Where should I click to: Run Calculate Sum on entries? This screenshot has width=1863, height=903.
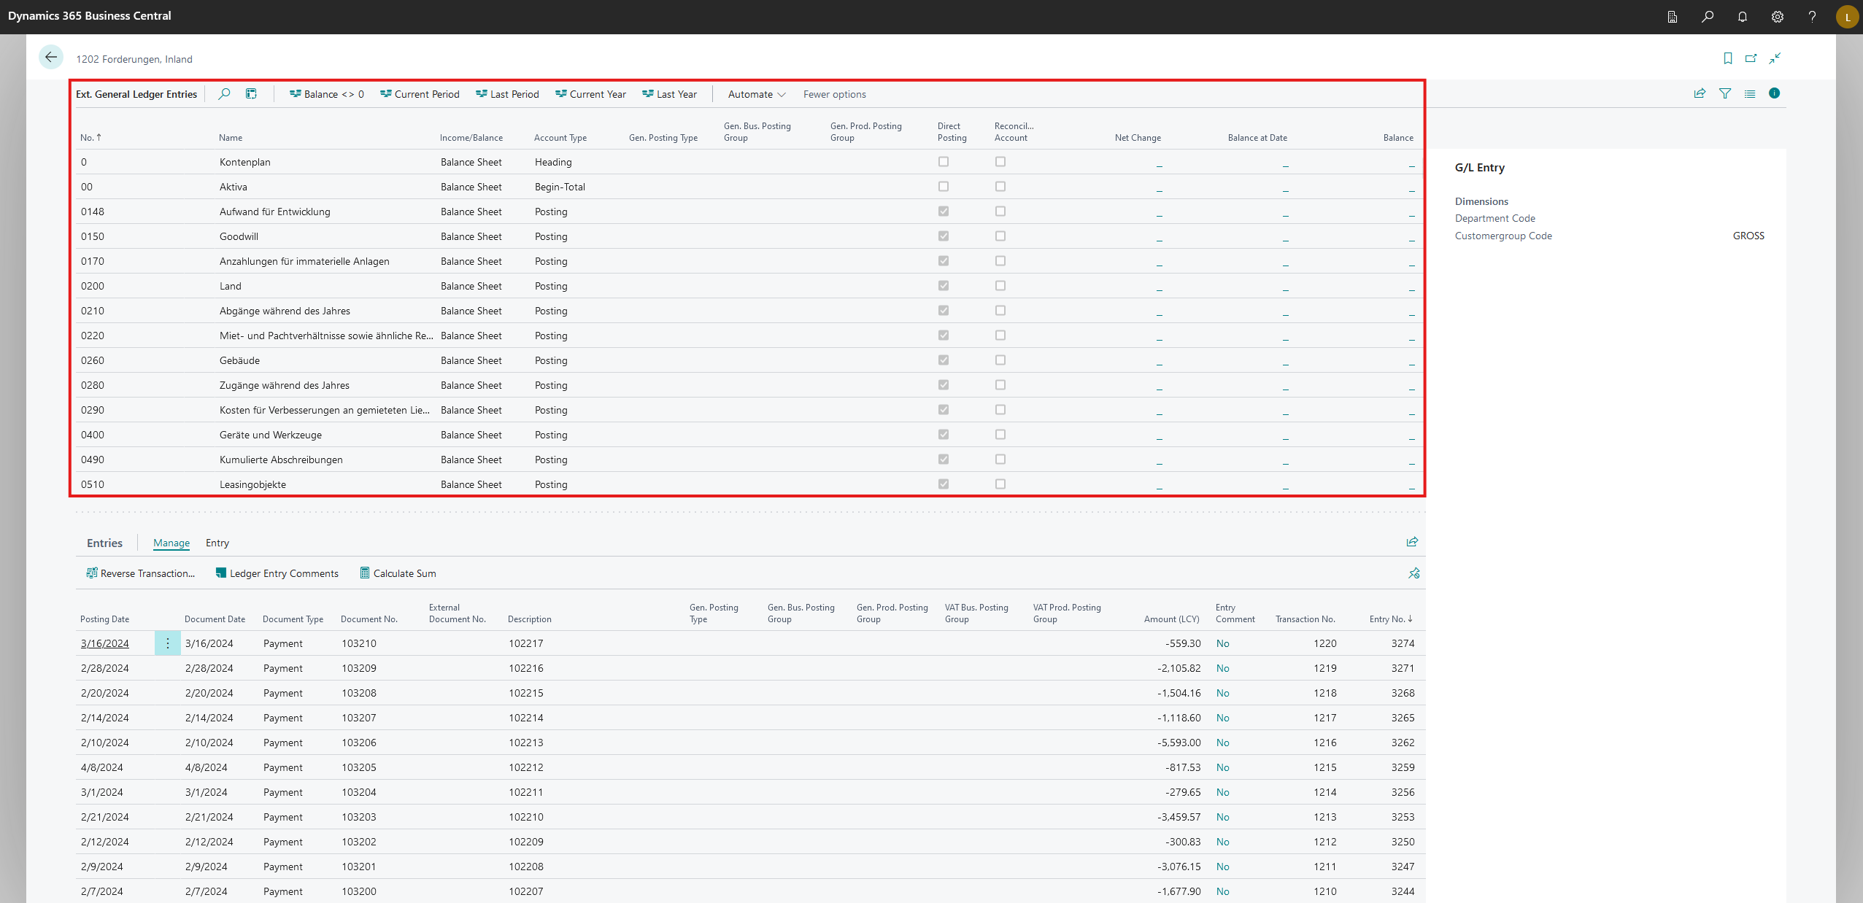coord(398,573)
